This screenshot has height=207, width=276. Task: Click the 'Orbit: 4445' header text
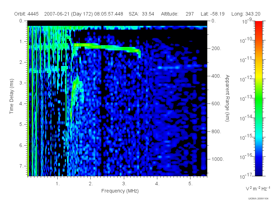[x=27, y=14]
